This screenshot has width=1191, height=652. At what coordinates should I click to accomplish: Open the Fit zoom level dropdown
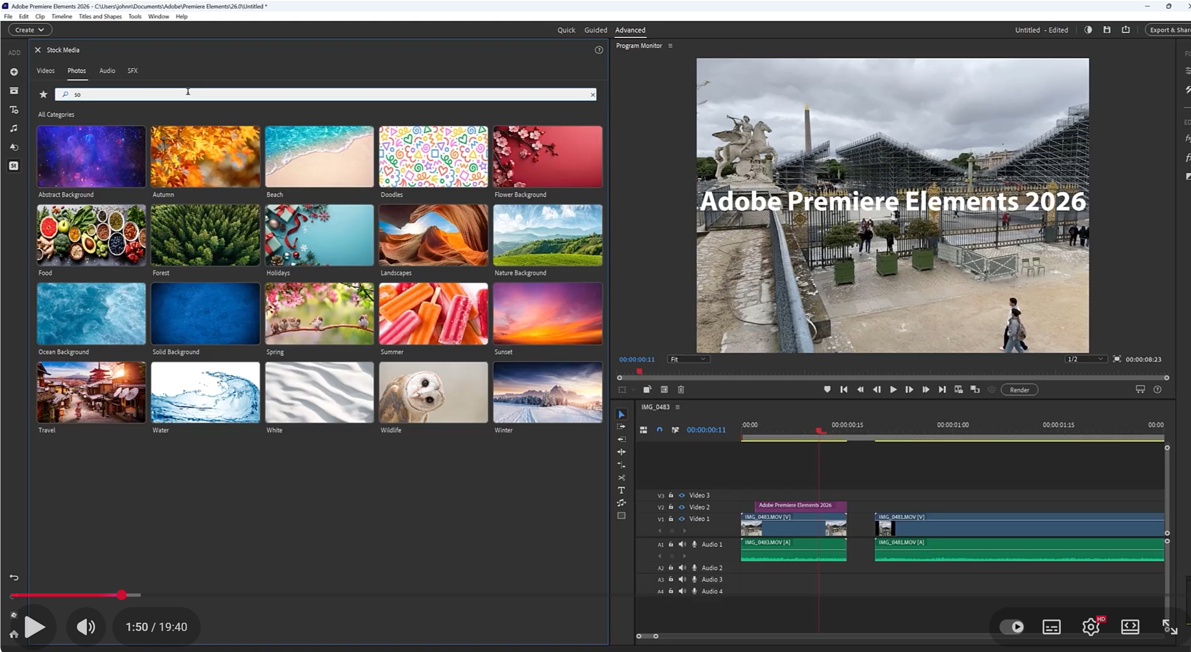688,359
